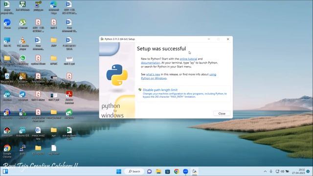
Task: Select the Bandicam desktop shortcut
Action: 7,132
